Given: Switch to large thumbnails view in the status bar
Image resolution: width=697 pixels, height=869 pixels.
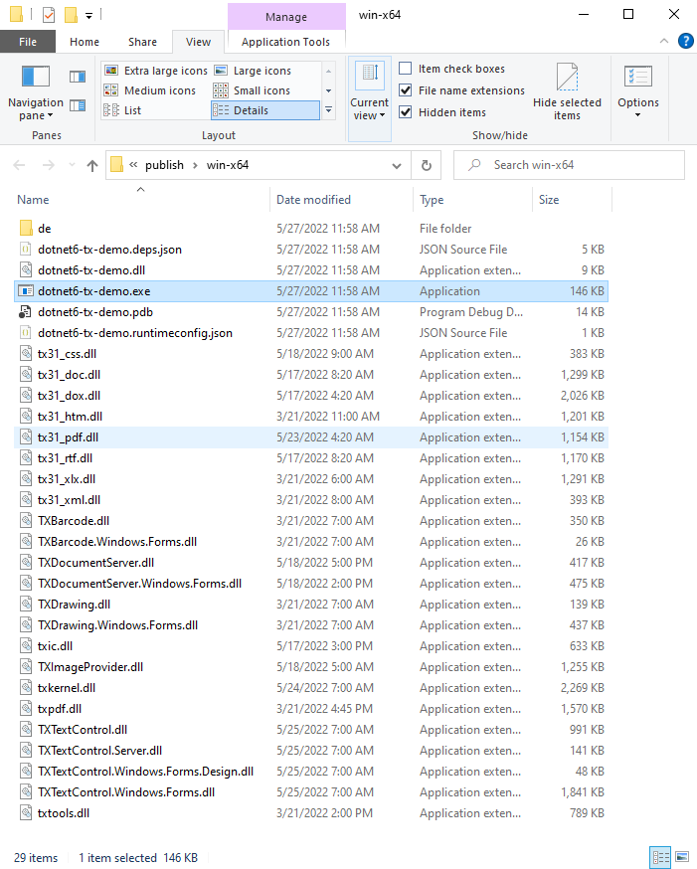Looking at the screenshot, I should pos(682,857).
